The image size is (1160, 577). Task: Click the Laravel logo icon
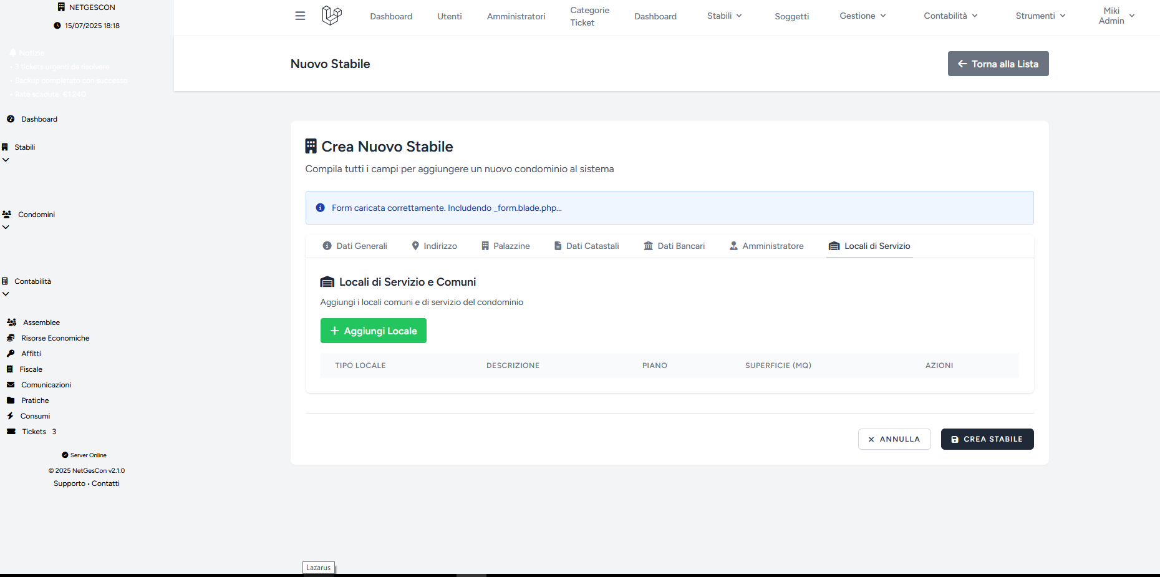point(332,16)
